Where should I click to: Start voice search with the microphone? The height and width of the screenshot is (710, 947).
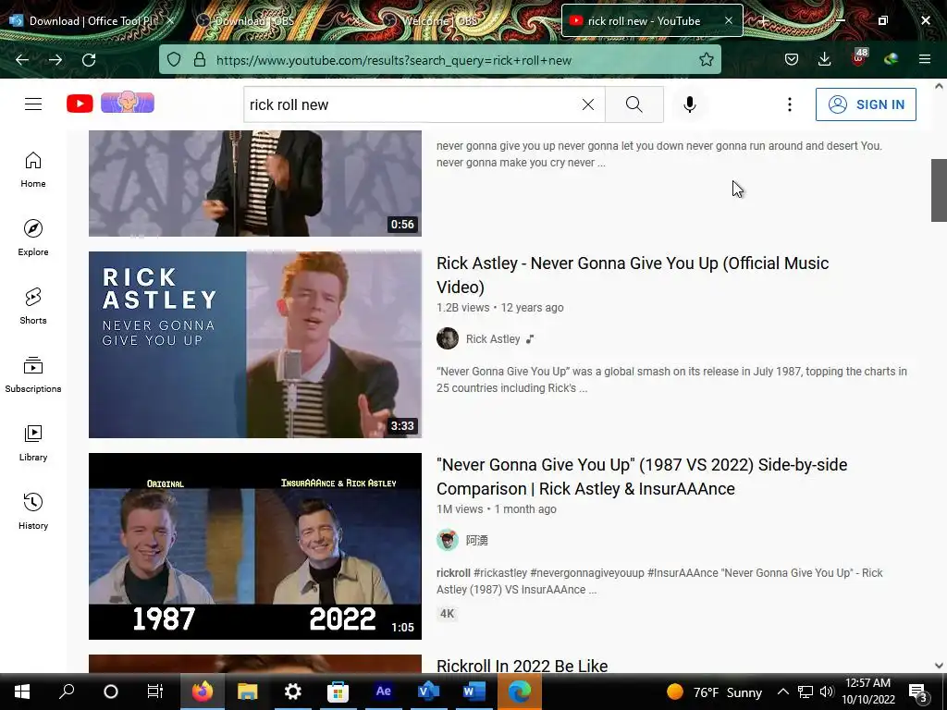pos(690,104)
